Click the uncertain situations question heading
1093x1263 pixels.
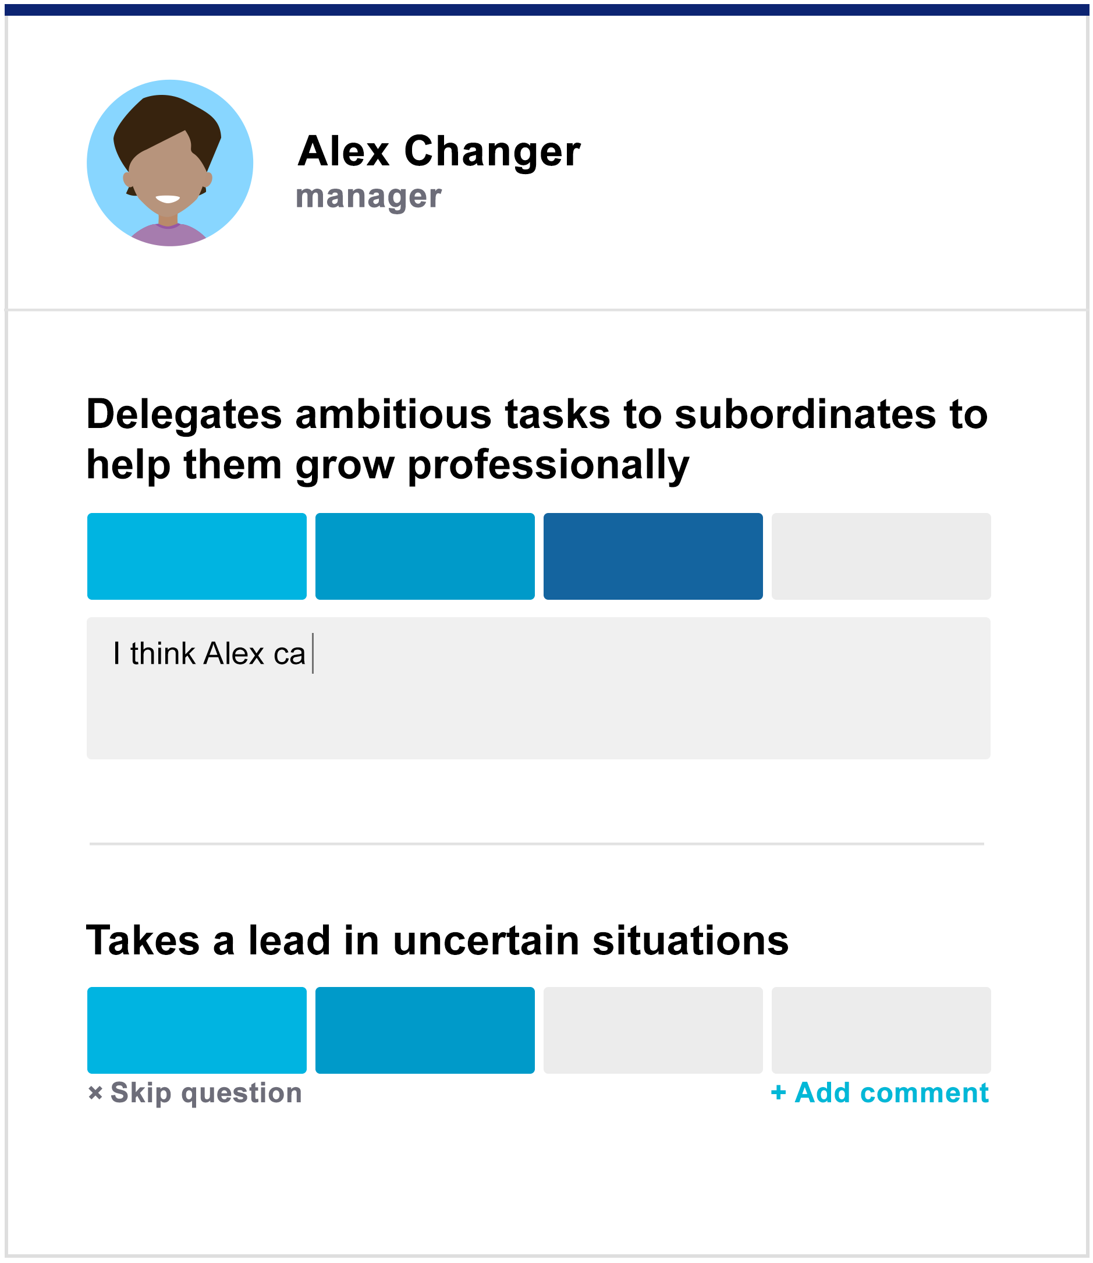(x=438, y=943)
